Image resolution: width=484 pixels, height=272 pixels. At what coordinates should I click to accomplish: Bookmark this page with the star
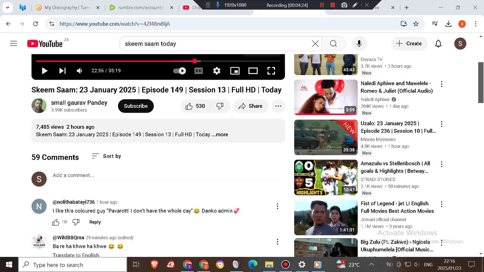click(416, 24)
